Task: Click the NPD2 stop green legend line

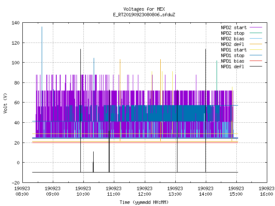Action: click(256, 33)
